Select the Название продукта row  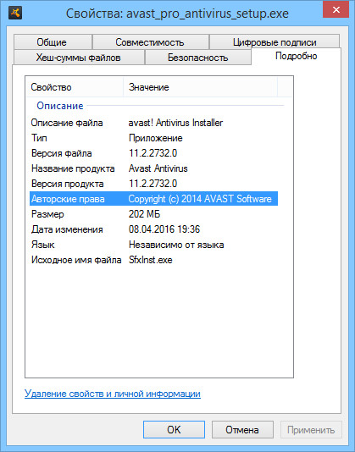(x=153, y=168)
